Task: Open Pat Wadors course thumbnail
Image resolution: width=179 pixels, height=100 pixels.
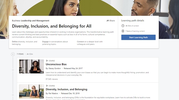Action: tap(31, 92)
